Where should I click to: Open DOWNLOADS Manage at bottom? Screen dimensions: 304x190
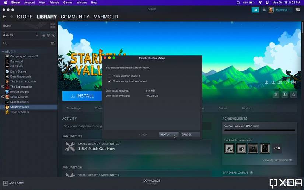click(x=152, y=182)
